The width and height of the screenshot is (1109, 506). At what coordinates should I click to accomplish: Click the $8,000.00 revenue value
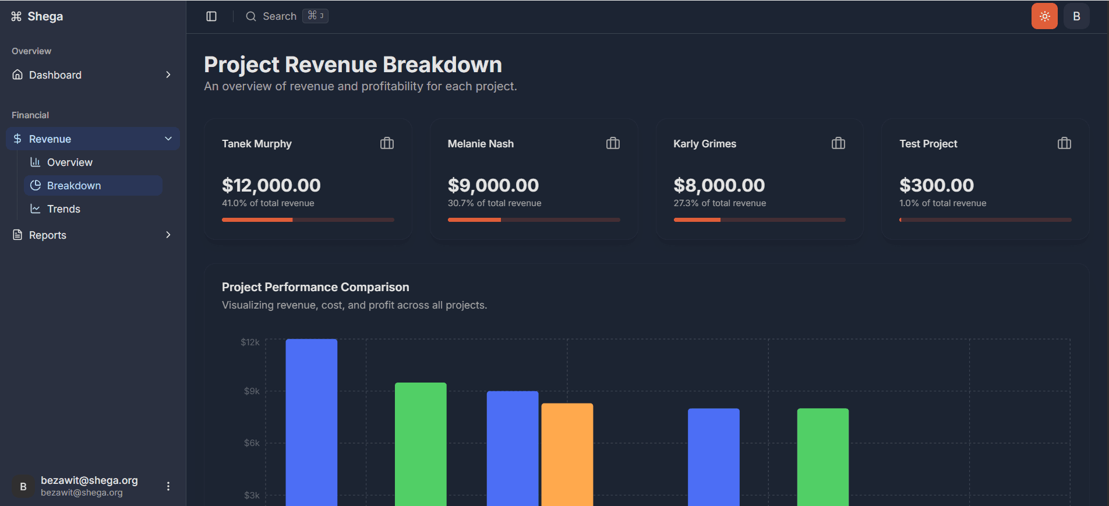[x=719, y=185]
